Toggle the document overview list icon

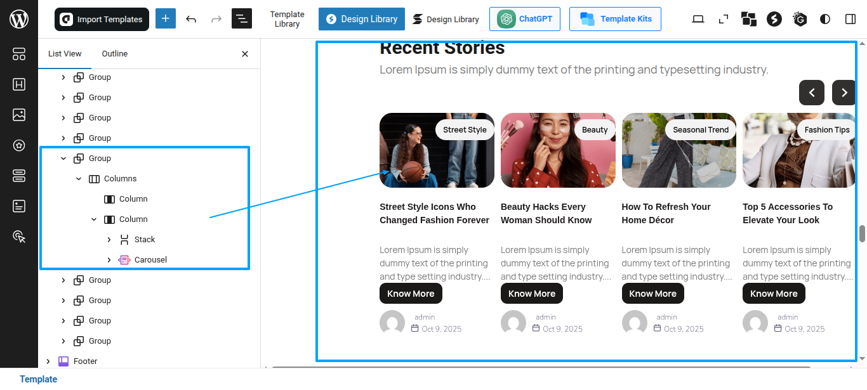coord(242,18)
